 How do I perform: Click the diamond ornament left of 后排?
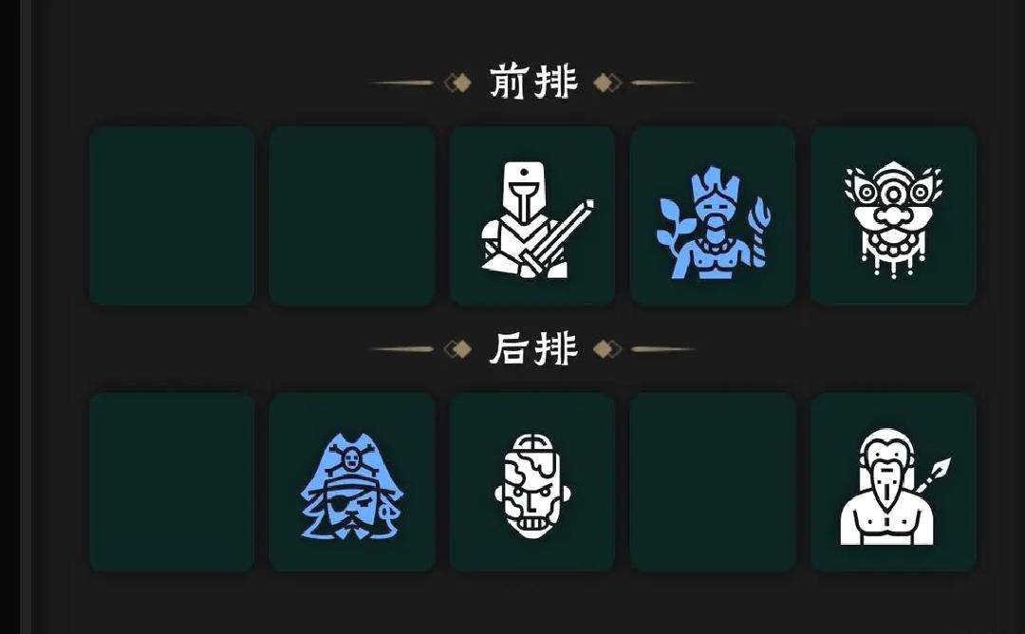click(457, 349)
